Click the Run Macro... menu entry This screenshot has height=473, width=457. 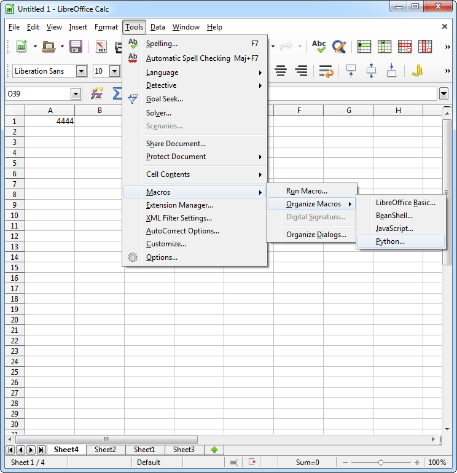[307, 191]
